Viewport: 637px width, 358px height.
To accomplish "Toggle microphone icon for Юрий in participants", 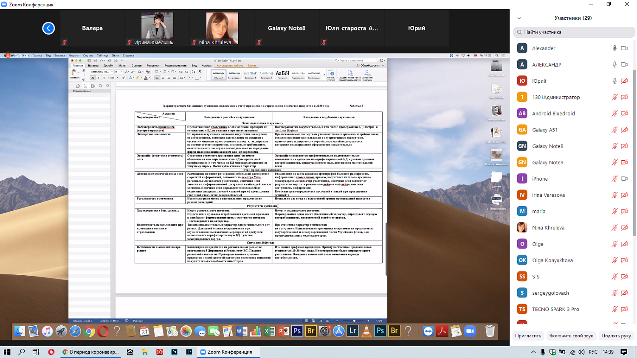I will click(614, 81).
